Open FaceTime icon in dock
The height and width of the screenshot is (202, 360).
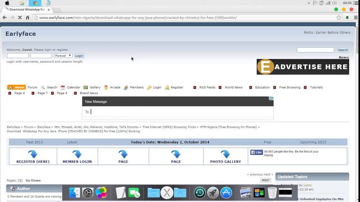(x=134, y=193)
